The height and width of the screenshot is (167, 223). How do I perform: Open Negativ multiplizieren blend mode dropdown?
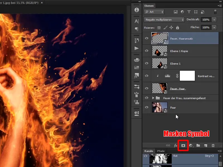(164, 20)
